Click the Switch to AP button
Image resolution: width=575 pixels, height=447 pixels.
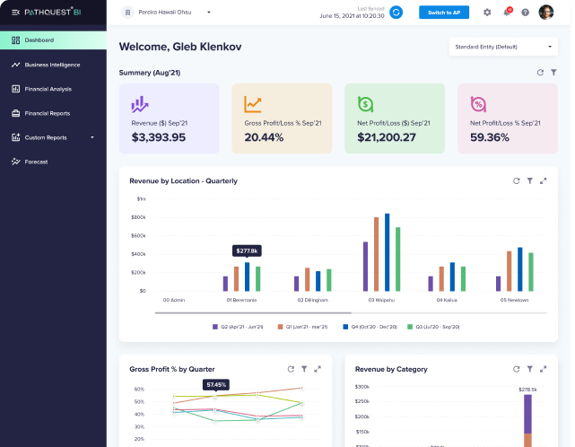click(444, 13)
